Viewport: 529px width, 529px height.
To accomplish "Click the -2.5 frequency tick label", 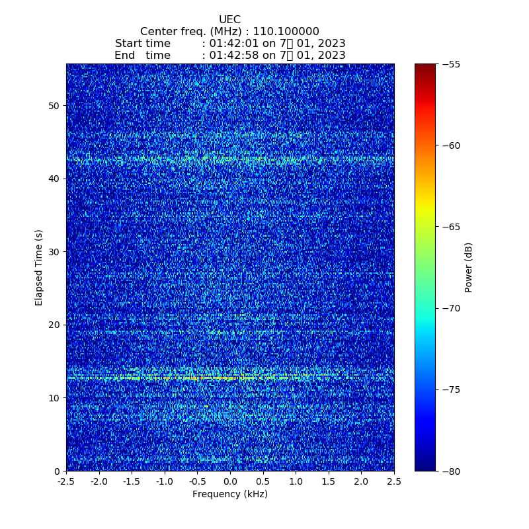I will coord(66,481).
